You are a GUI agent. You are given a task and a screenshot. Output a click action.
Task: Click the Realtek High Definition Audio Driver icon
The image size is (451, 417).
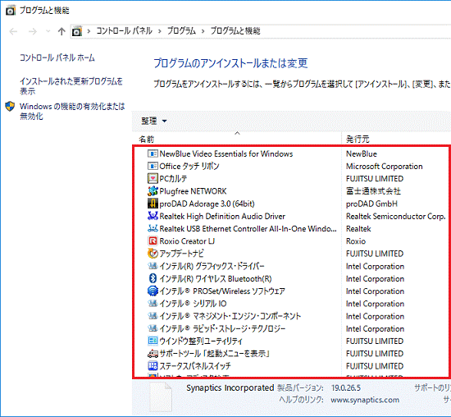click(153, 216)
